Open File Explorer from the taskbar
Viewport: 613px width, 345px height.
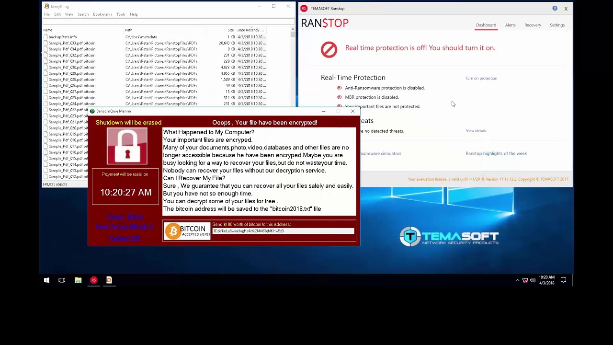coord(78,280)
